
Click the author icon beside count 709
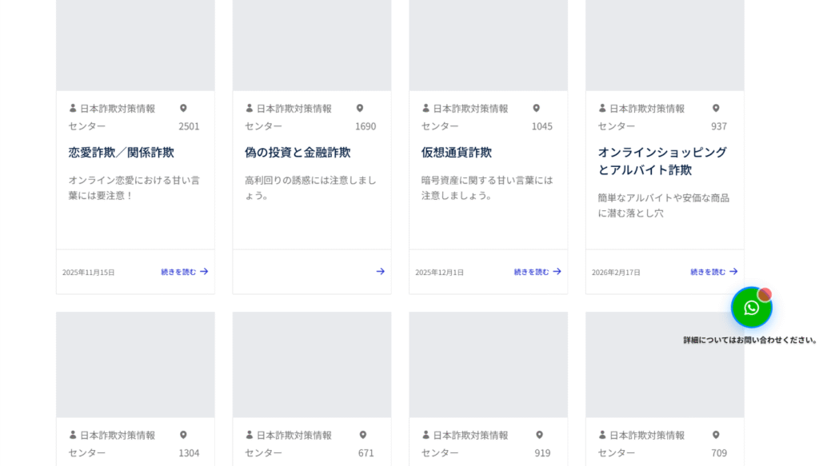[x=602, y=435]
